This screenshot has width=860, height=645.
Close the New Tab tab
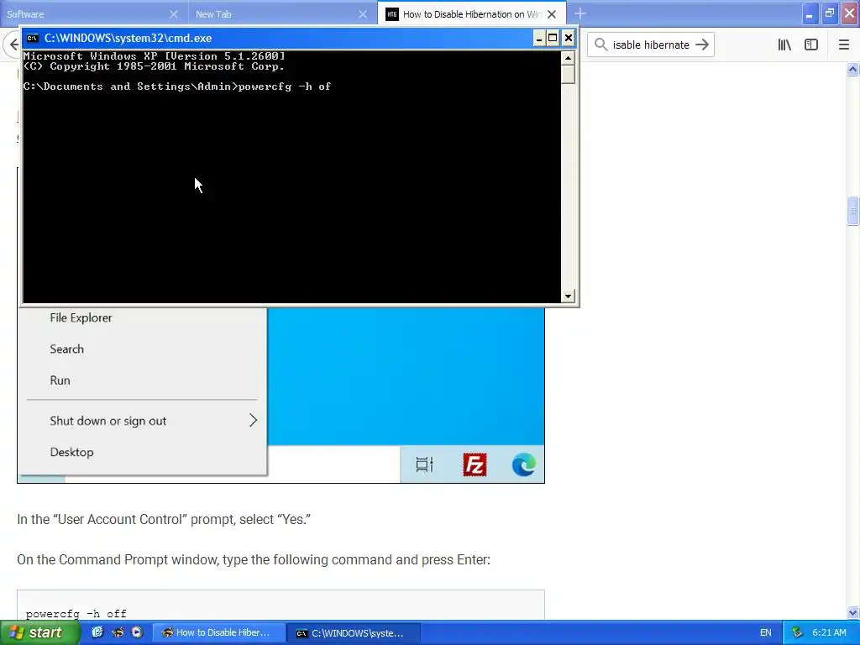363,14
